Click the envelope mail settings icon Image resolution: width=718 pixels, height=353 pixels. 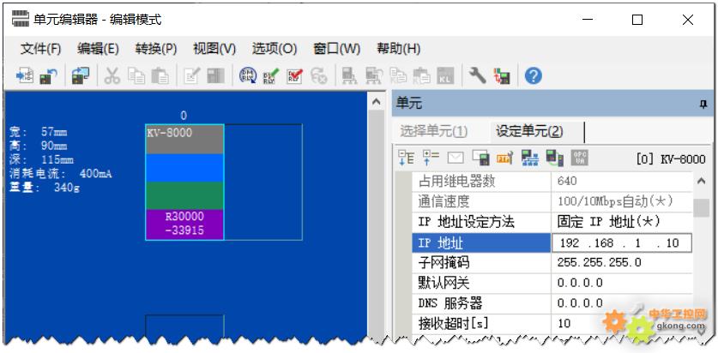[456, 159]
